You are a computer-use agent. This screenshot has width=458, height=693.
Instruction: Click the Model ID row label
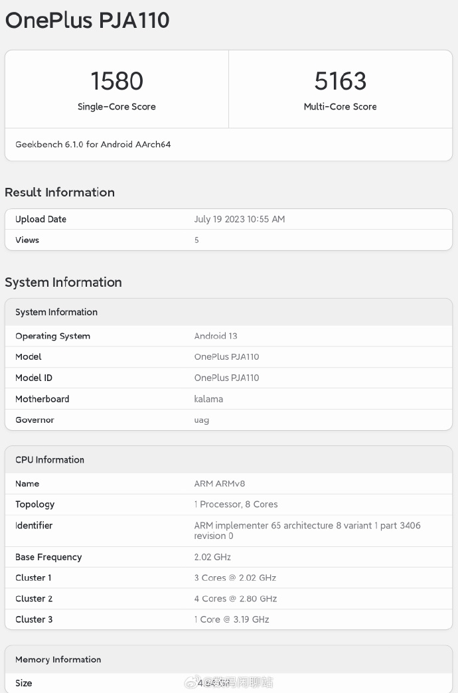[34, 378]
